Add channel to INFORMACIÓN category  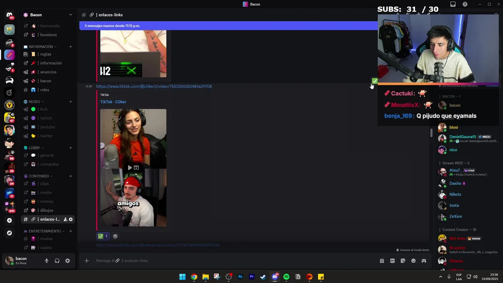[x=71, y=47]
